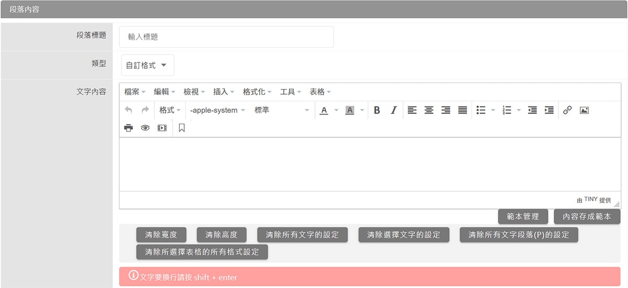Open the 表格 menu
628x288 pixels.
tap(320, 92)
